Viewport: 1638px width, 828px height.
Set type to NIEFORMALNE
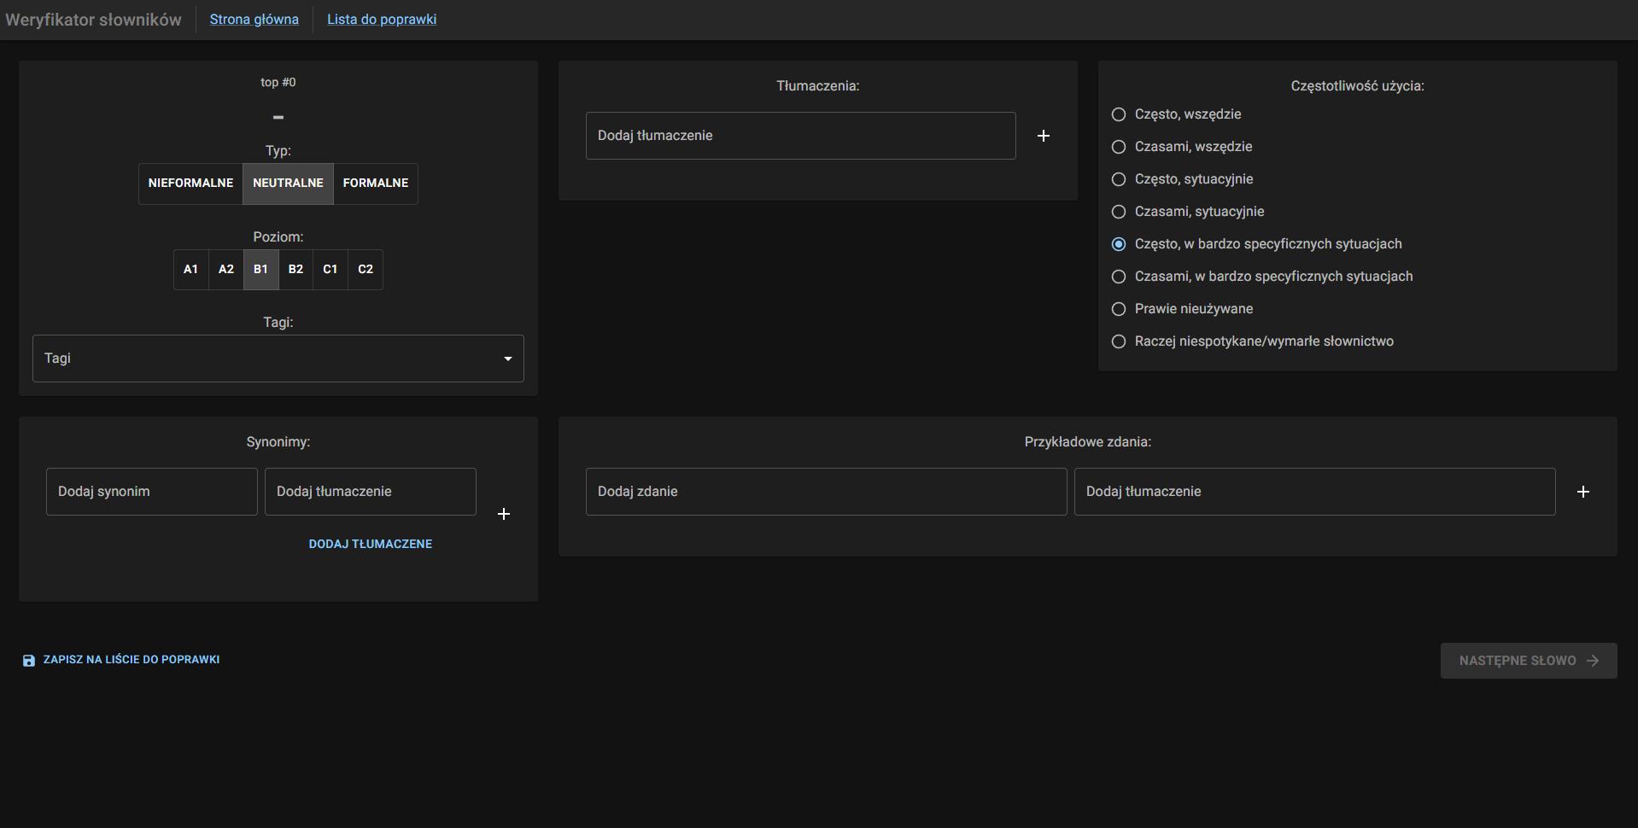[x=190, y=184]
